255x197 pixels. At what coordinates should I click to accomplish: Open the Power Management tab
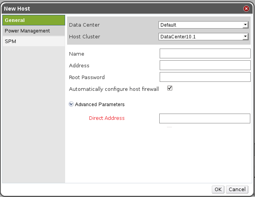[33, 31]
